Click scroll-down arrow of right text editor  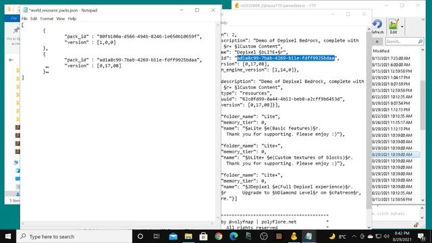tap(369, 227)
